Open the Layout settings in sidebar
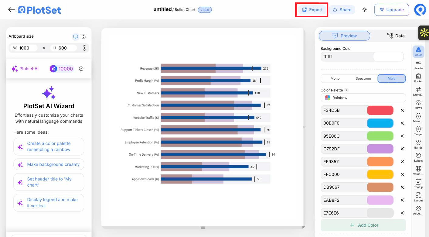Image resolution: width=429 pixels, height=237 pixels. pyautogui.click(x=418, y=197)
